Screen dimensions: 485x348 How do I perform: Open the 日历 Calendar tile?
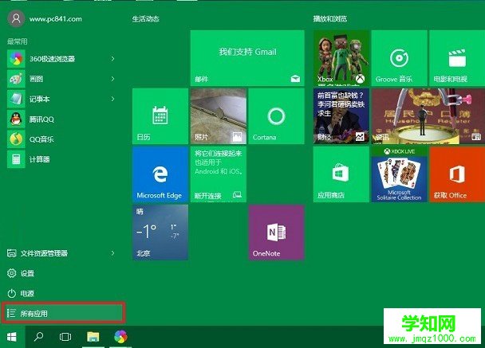160,116
